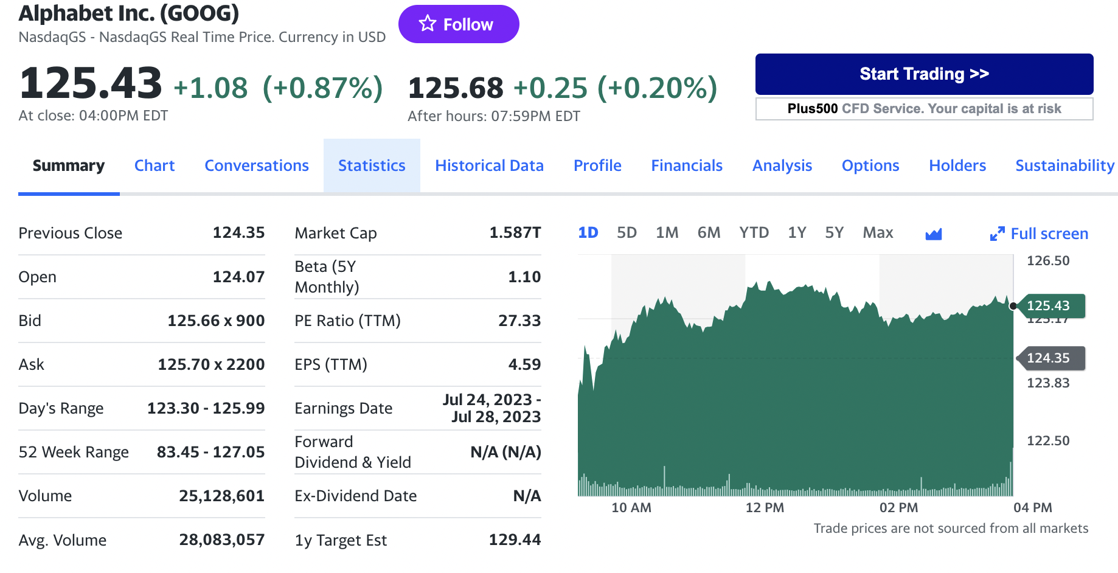Switch to Analysis tab
This screenshot has width=1118, height=573.
click(x=782, y=165)
